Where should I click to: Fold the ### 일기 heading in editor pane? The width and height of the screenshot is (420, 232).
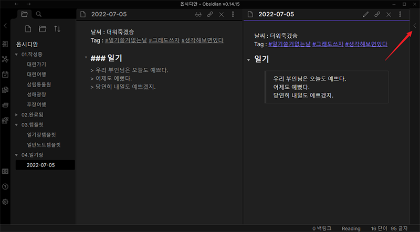86,57
